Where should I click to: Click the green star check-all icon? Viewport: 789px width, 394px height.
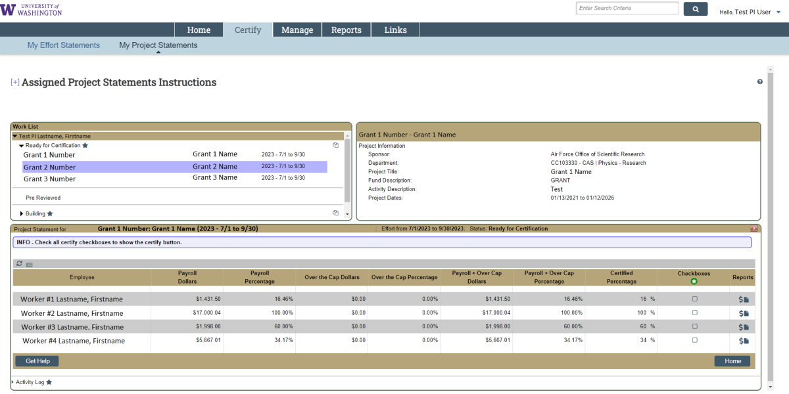pos(694,282)
